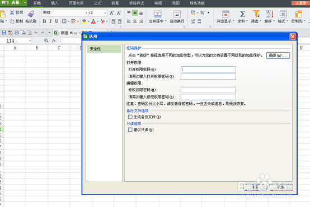Toggle Italic formatting
This screenshot has width=310, height=207.
coord(50,21)
